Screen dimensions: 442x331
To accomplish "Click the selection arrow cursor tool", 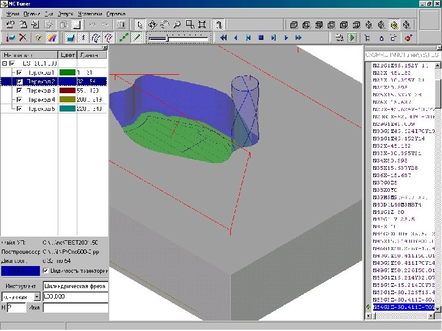I will pos(140,25).
